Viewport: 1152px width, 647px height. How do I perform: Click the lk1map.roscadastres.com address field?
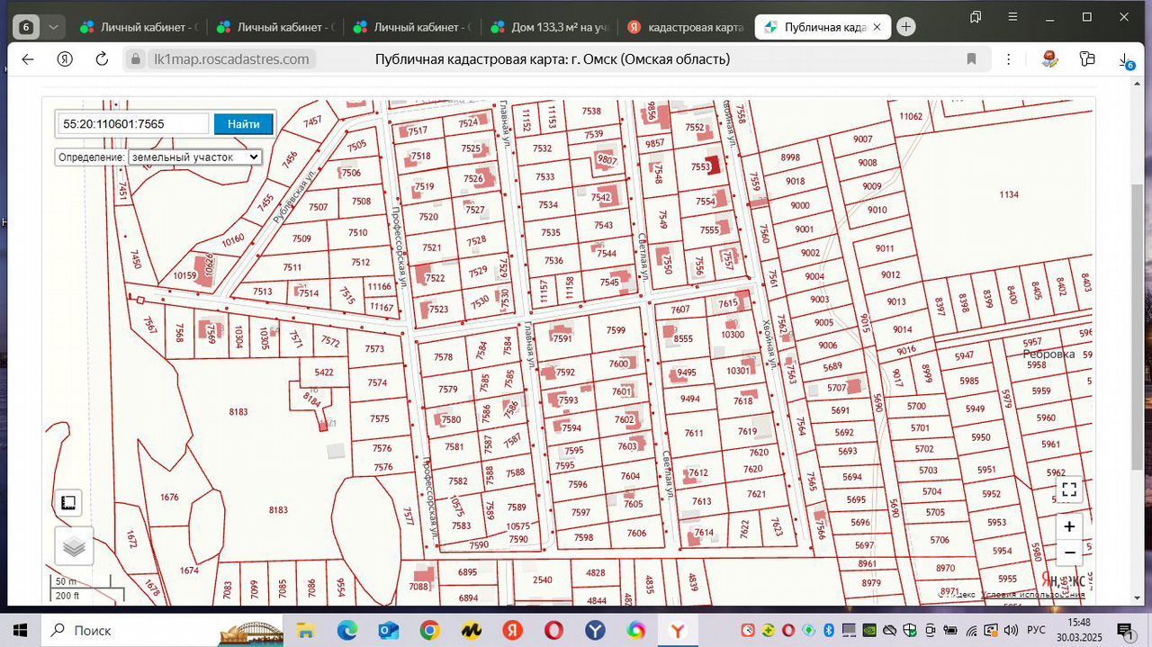pos(231,59)
